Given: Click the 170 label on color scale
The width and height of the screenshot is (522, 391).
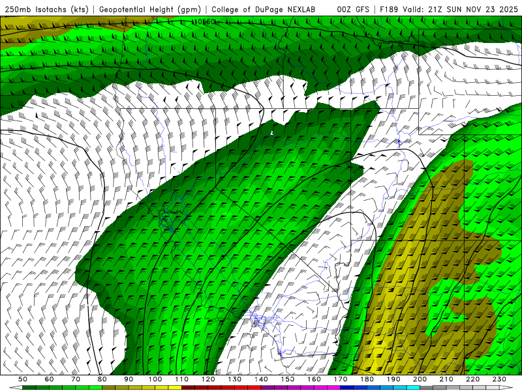Looking at the screenshot, I should pos(341,379).
